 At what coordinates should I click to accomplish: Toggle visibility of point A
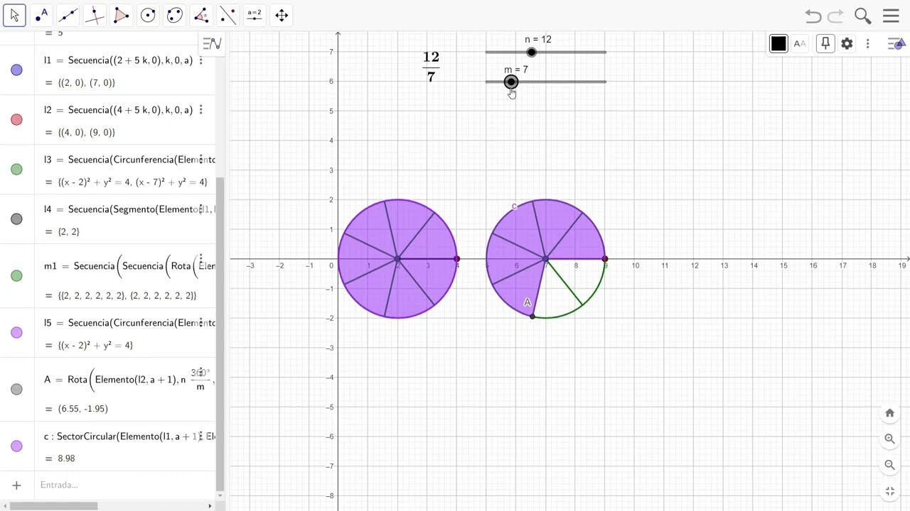point(16,389)
